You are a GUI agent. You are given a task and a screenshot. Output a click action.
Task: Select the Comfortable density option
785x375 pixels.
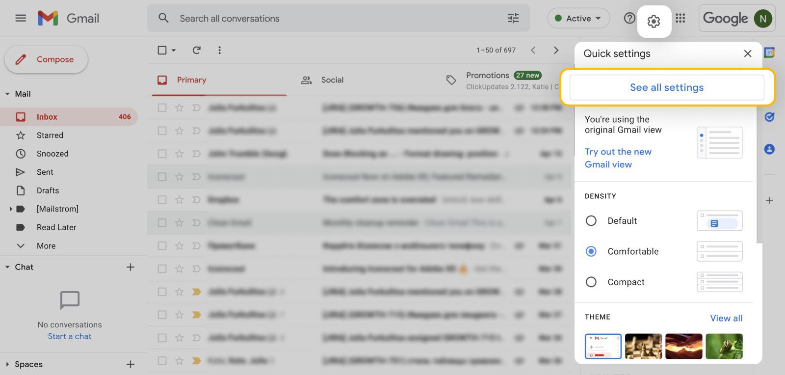[591, 251]
